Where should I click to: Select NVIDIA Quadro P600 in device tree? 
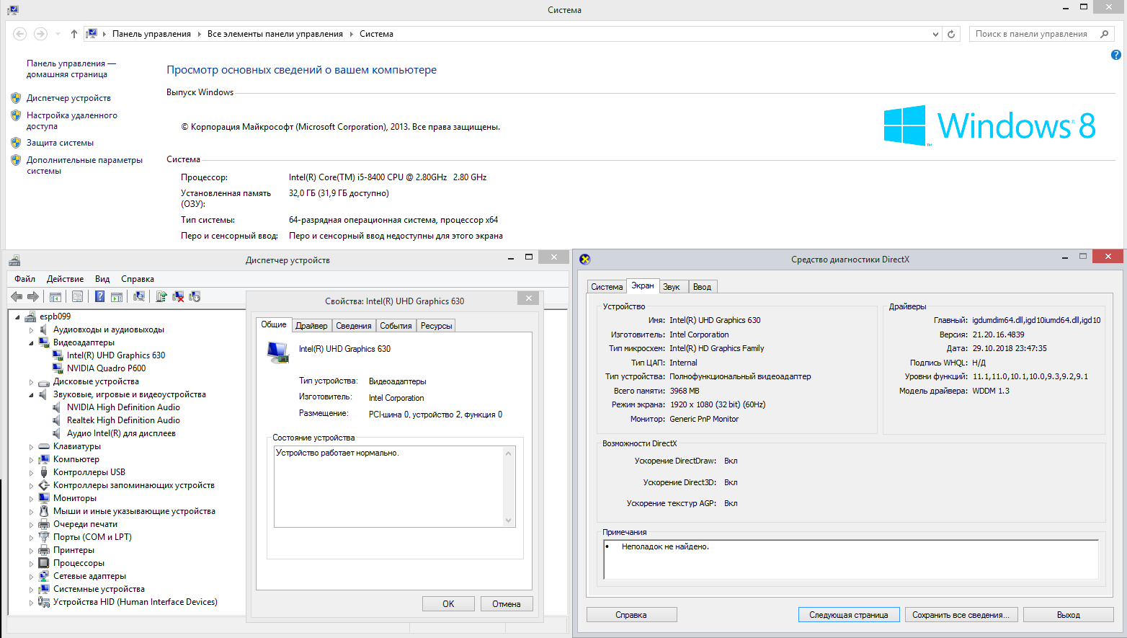[x=106, y=368]
